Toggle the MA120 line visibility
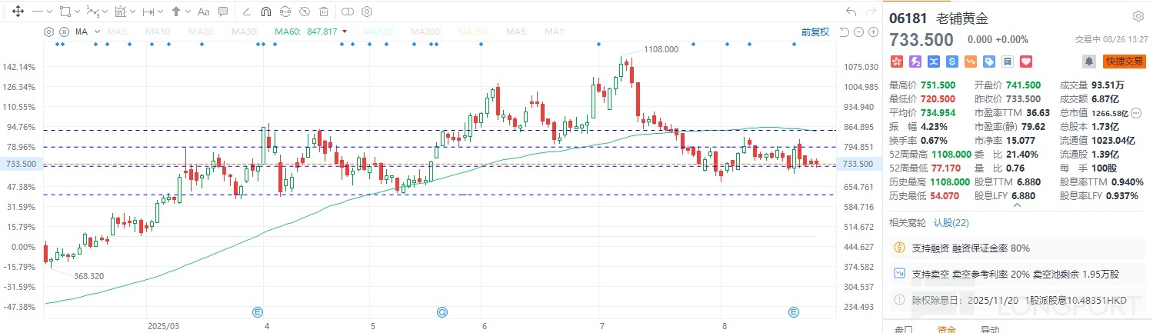The height and width of the screenshot is (333, 1153). tap(379, 32)
